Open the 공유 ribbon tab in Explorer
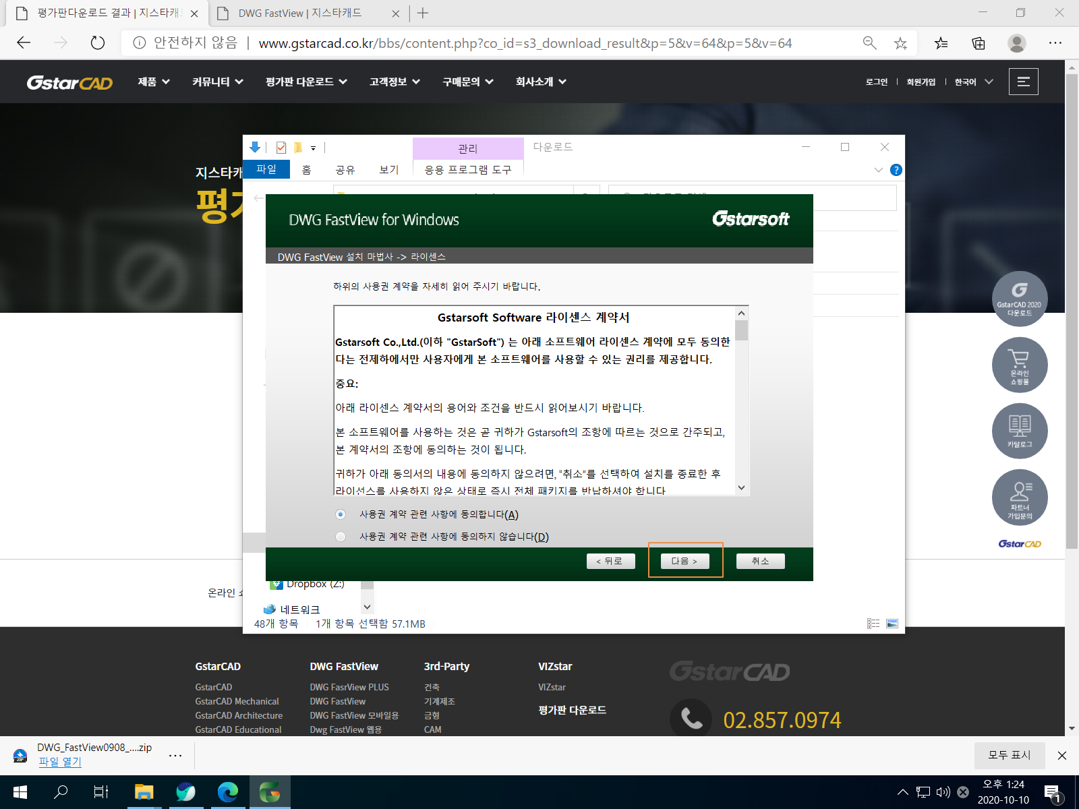Screen dimensions: 1079x809 click(x=345, y=170)
